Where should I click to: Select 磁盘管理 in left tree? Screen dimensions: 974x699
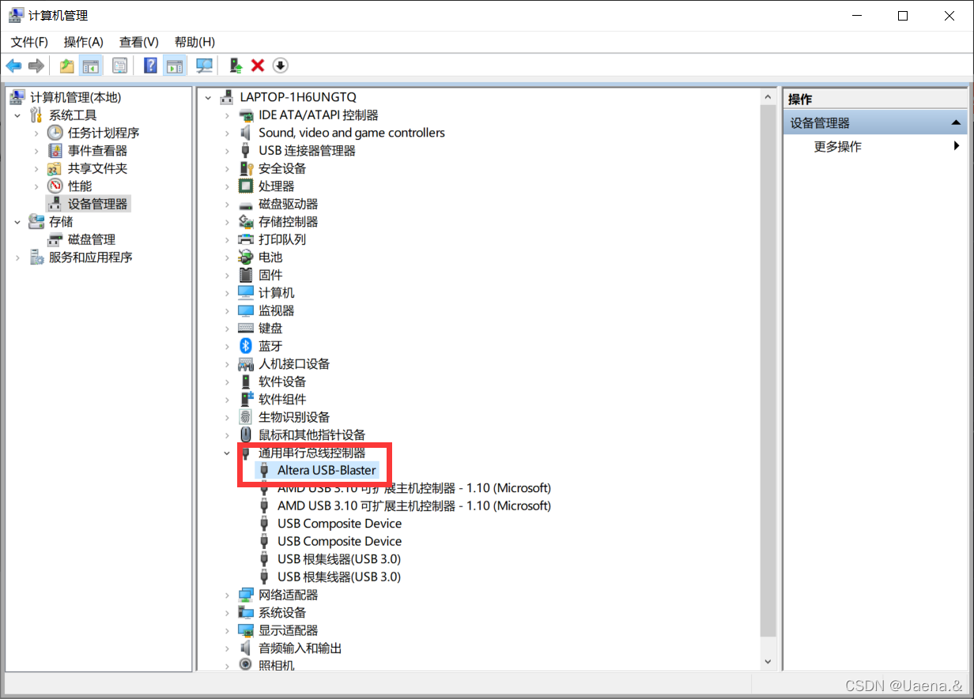click(92, 239)
